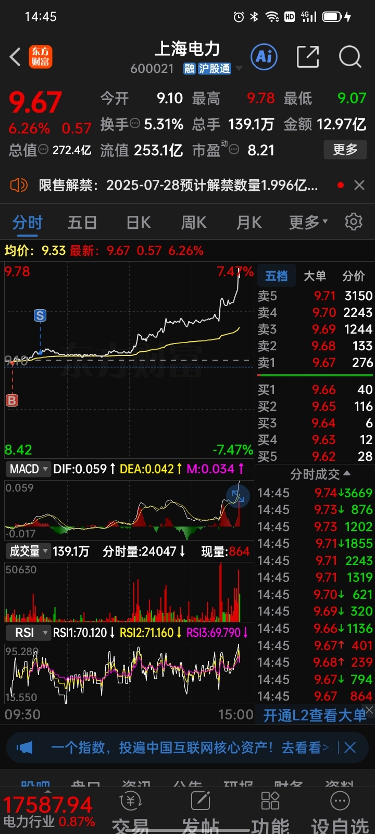
Task: Open the Ai assistant icon
Action: 264,56
